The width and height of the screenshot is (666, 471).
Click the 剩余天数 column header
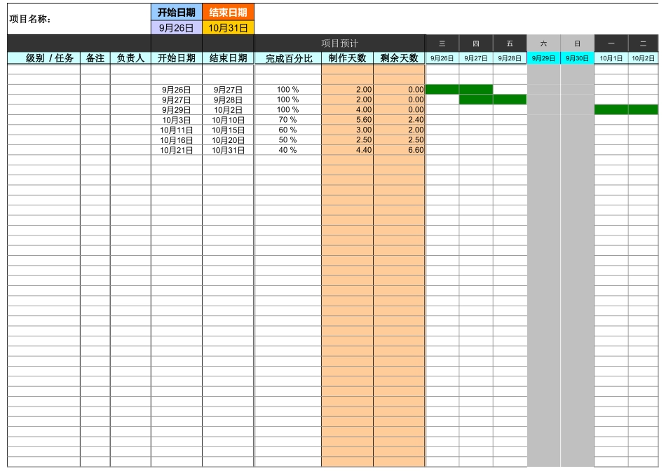click(399, 58)
